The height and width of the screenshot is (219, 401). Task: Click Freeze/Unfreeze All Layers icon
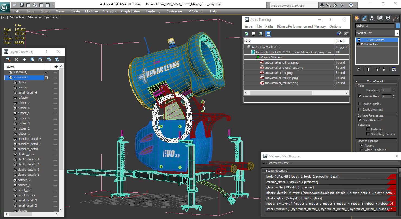[57, 59]
